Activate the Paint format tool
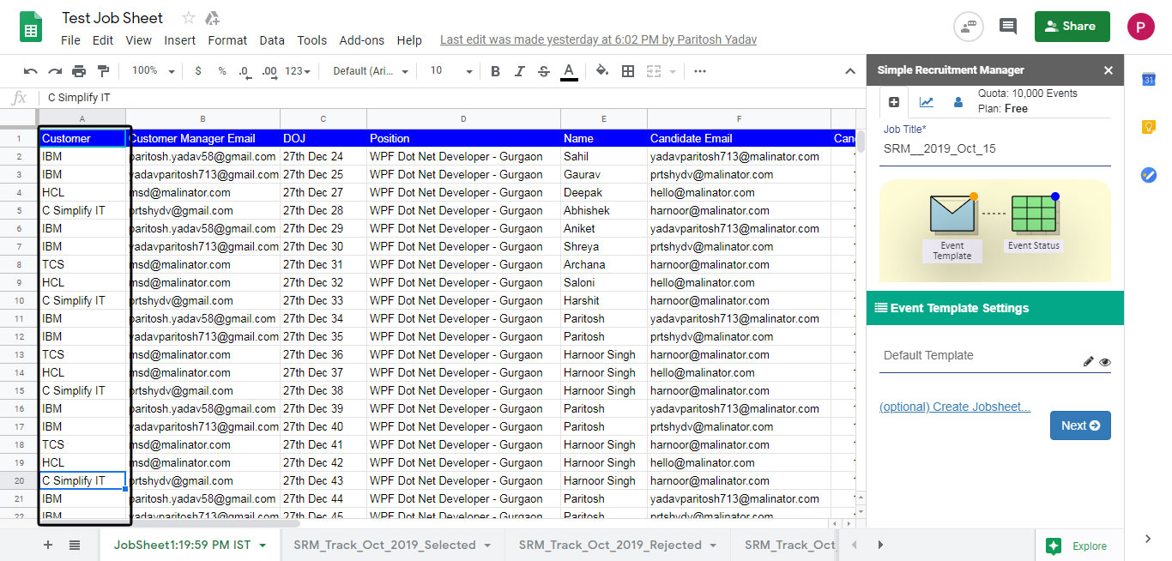This screenshot has height=561, width=1172. coord(104,71)
